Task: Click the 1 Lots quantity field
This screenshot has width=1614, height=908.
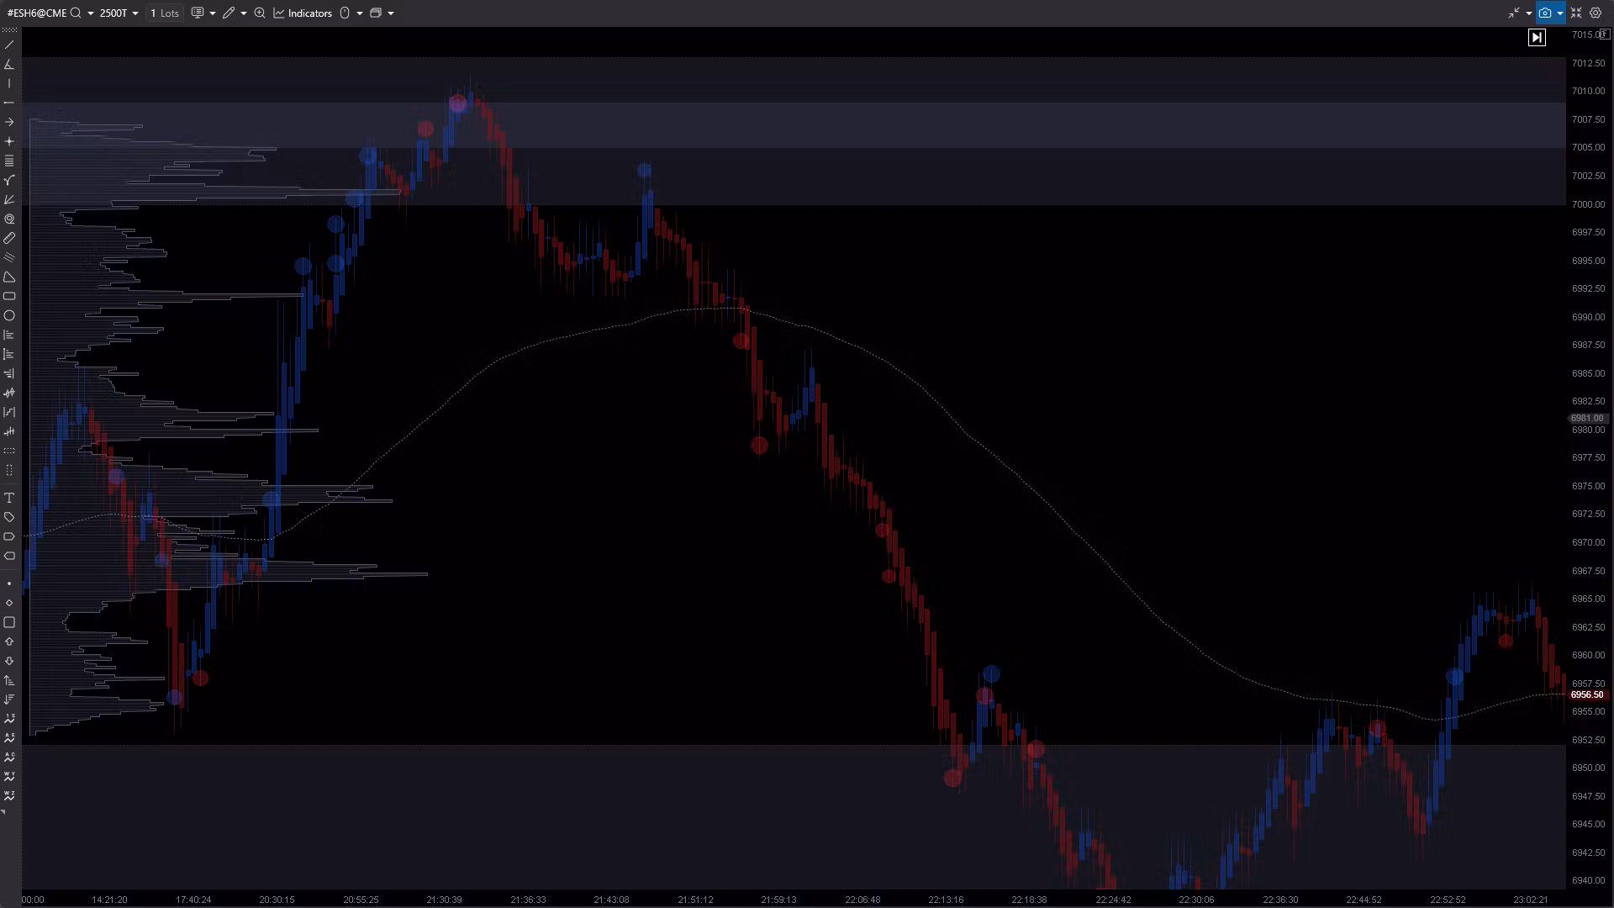Action: tap(165, 13)
